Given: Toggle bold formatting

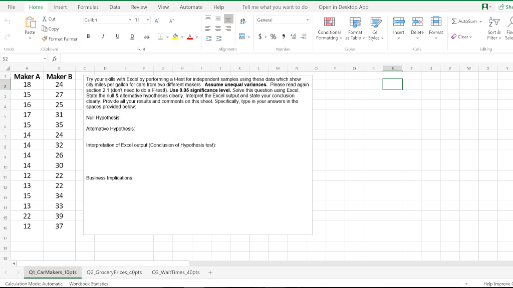Looking at the screenshot, I should pos(88,37).
